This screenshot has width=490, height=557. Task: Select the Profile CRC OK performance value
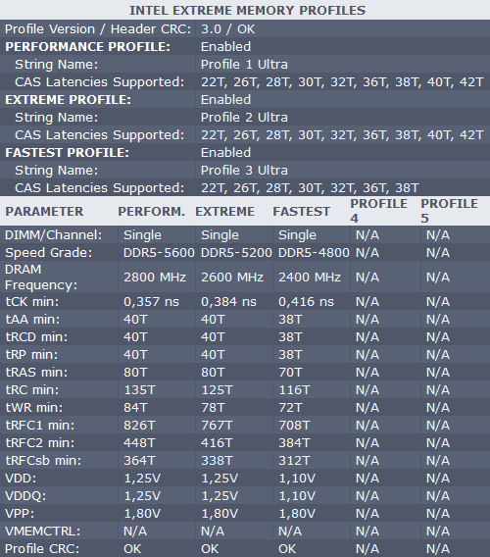point(132,549)
